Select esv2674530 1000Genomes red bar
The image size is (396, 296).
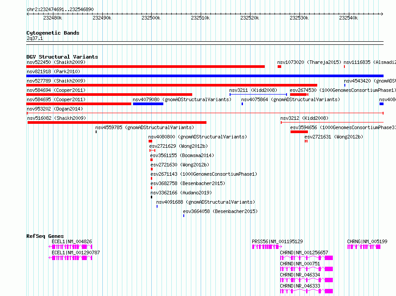pos(299,95)
